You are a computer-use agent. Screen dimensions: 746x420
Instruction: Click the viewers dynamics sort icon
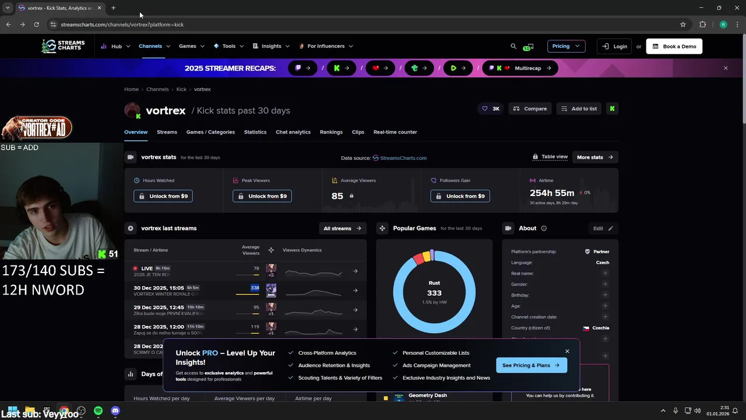tap(271, 250)
